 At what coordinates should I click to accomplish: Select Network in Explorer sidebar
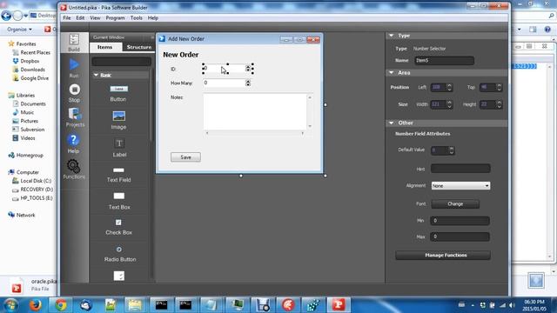pos(25,215)
